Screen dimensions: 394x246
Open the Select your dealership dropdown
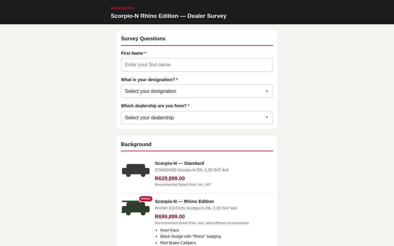click(x=197, y=117)
